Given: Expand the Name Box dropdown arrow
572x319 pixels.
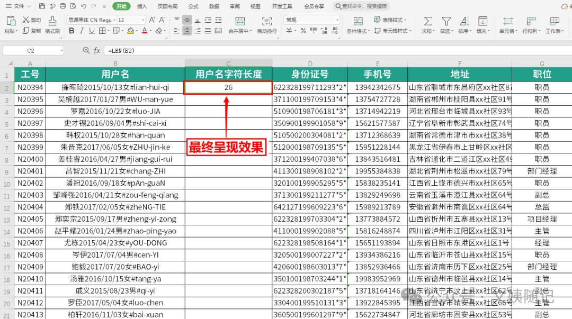Looking at the screenshot, I should (61, 50).
